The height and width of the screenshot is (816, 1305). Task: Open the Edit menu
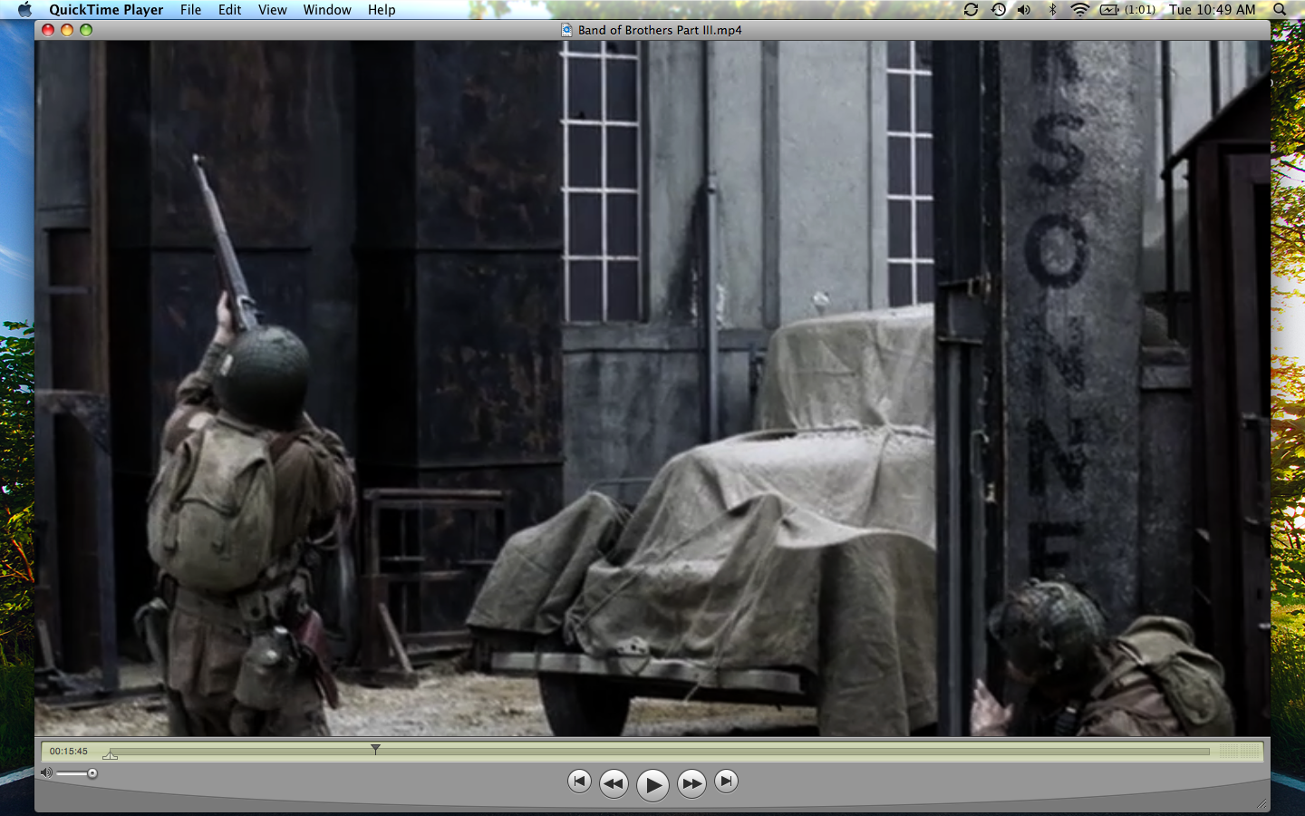pos(229,9)
